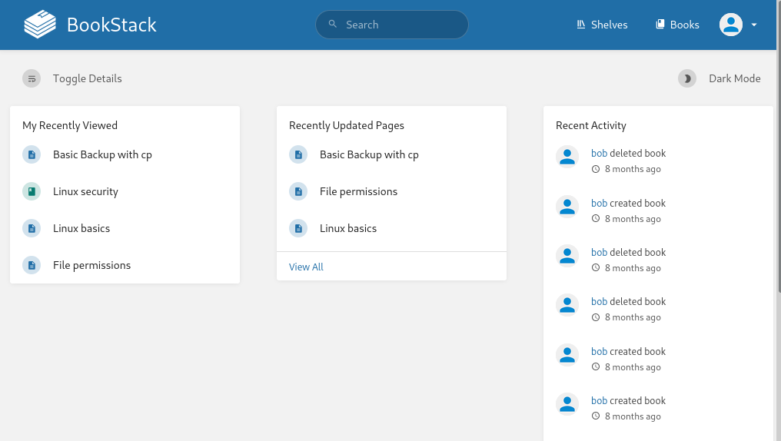Open File permissions in Recently Updated Pages
Screen dimensions: 781x441
359,191
